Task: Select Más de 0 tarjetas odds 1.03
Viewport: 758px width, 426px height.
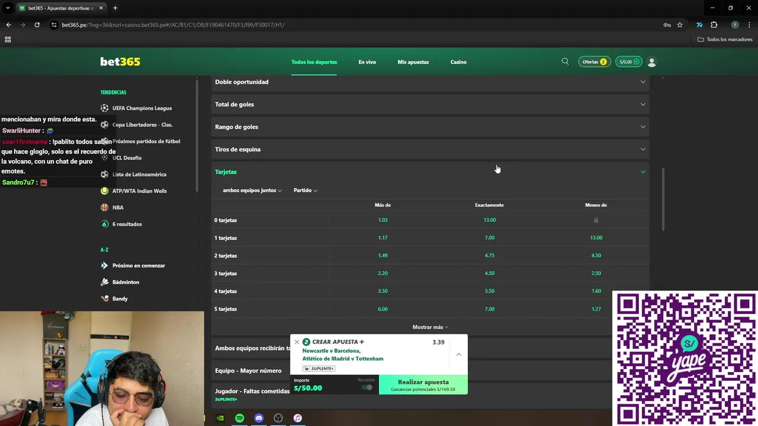Action: coord(383,220)
